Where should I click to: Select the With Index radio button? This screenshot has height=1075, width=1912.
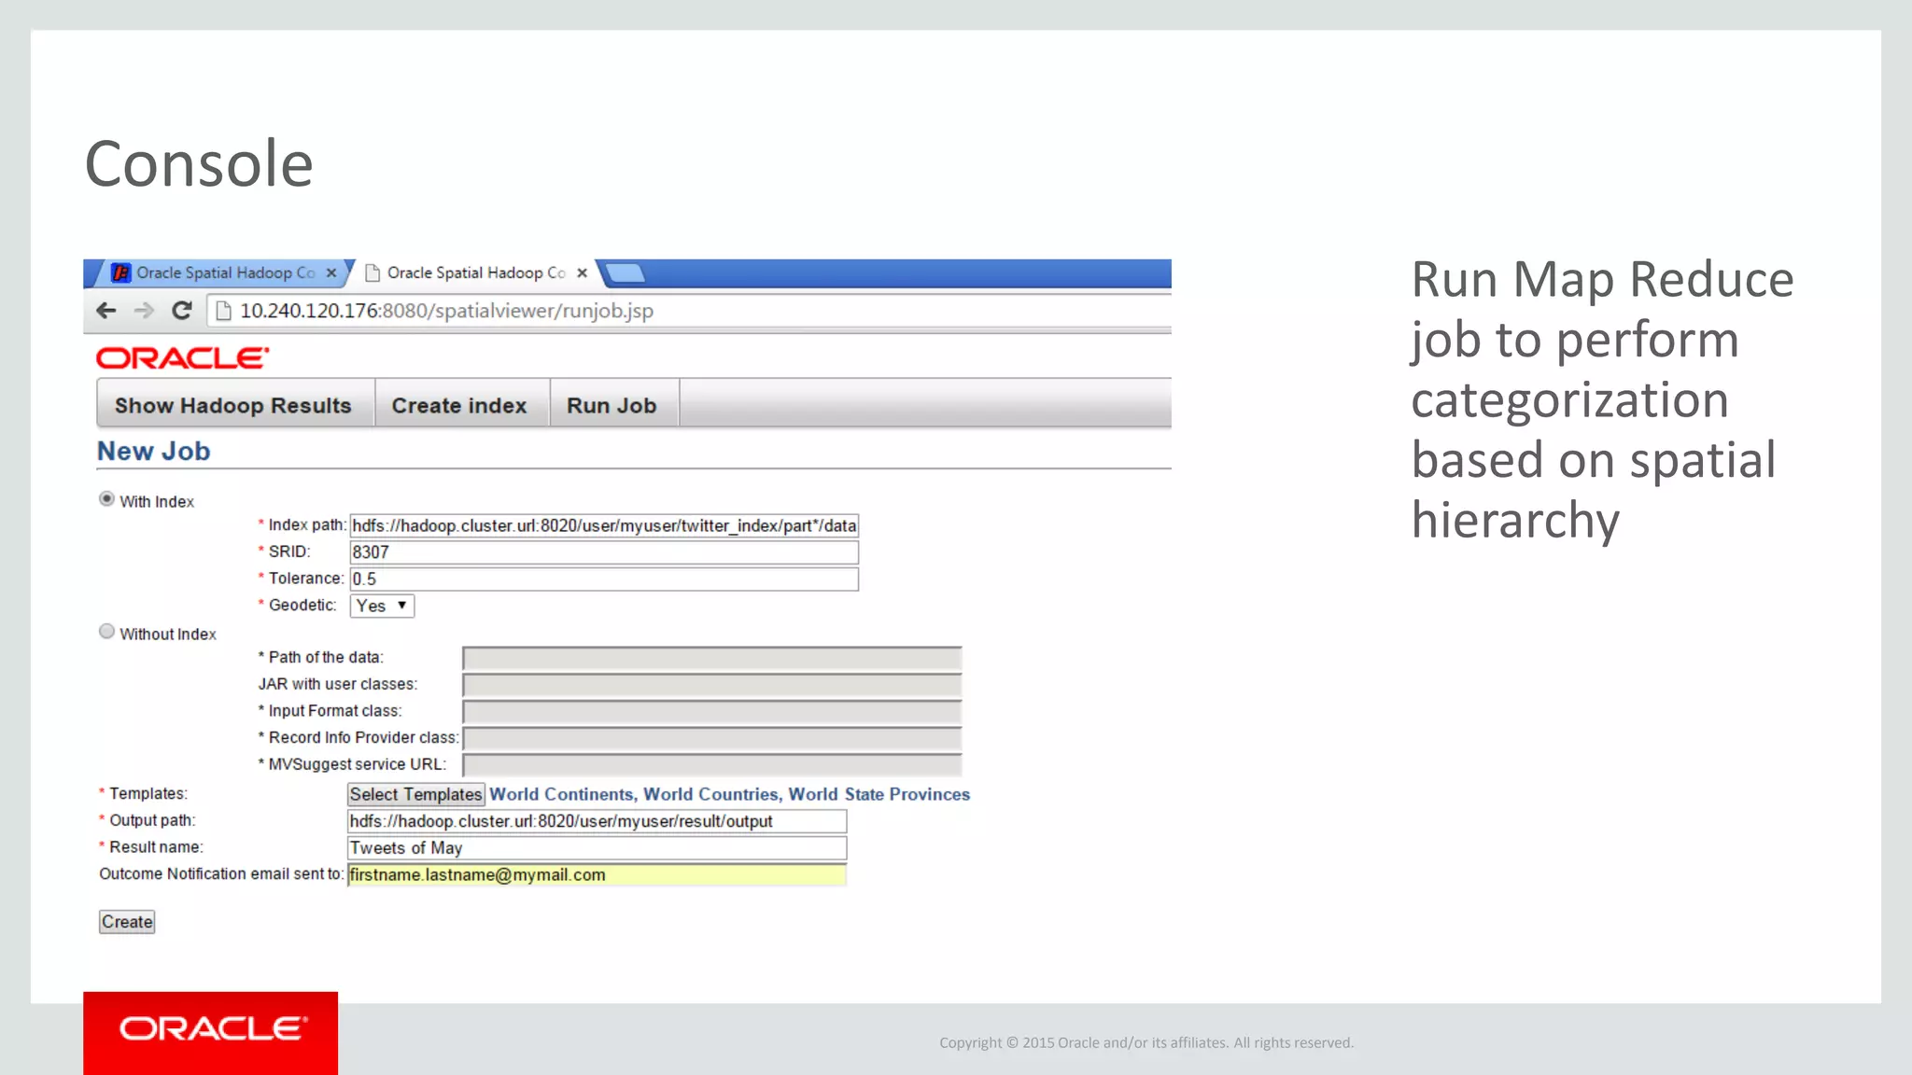click(x=107, y=499)
